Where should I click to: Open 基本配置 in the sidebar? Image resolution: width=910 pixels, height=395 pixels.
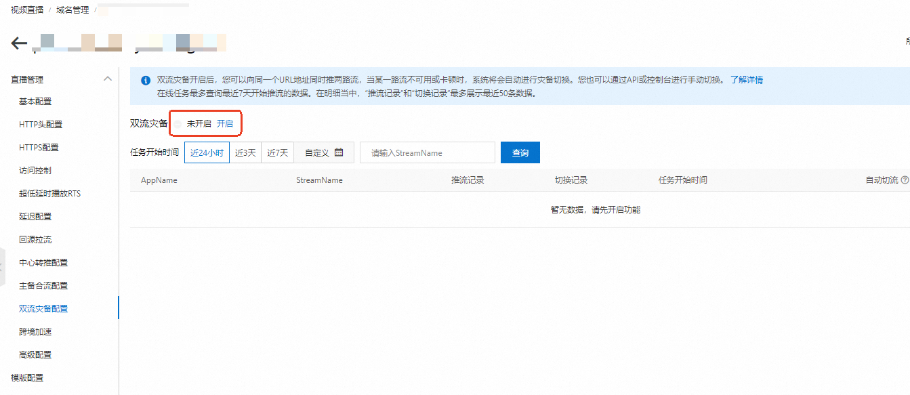point(35,102)
